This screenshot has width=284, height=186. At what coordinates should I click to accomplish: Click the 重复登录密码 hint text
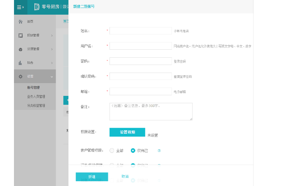(x=183, y=76)
